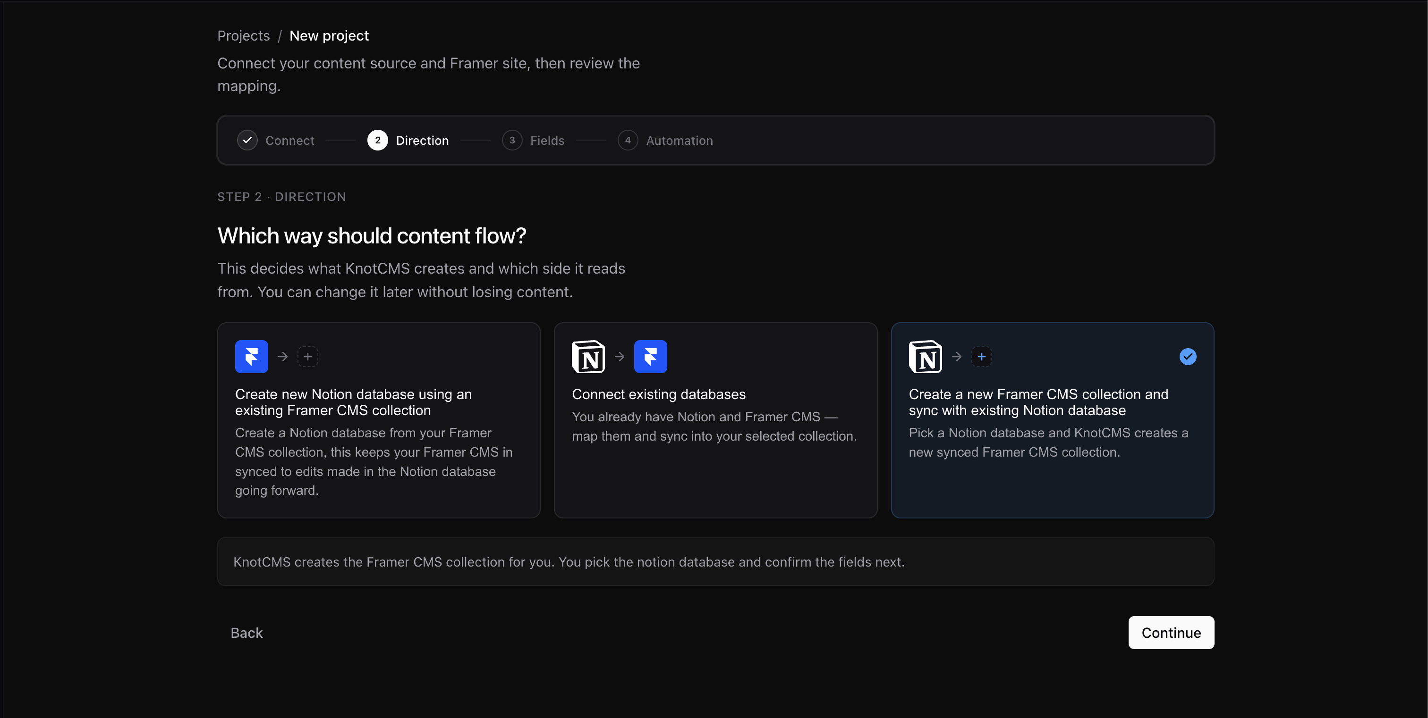Open the Projects breadcrumb link
The image size is (1428, 718).
[x=243, y=35]
